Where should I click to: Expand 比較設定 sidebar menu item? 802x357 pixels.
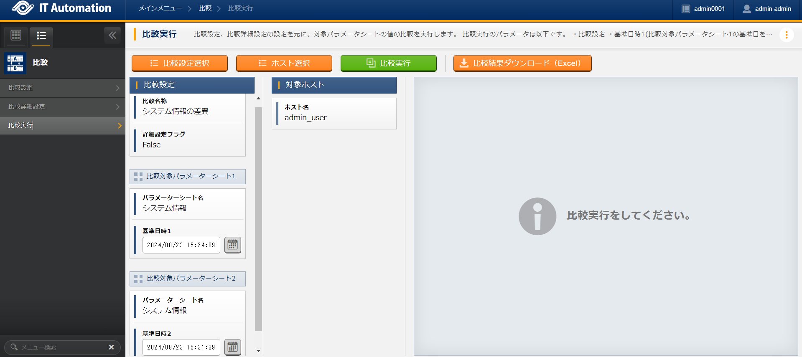pos(63,88)
